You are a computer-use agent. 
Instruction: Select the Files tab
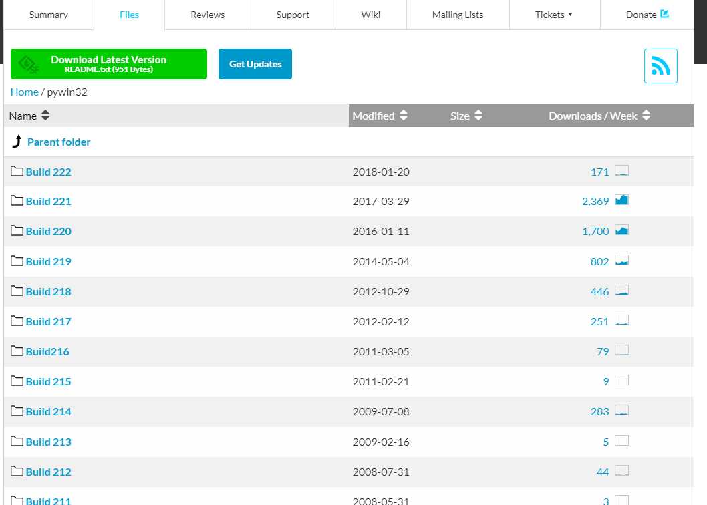click(130, 15)
